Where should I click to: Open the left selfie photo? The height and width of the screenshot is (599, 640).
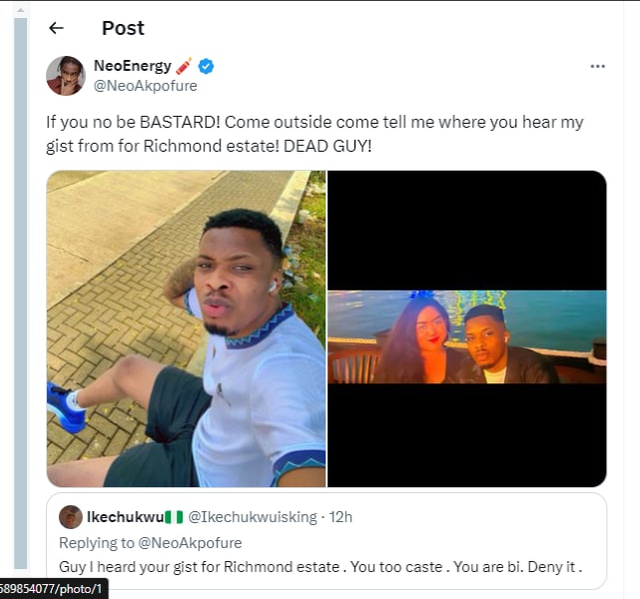(x=187, y=328)
